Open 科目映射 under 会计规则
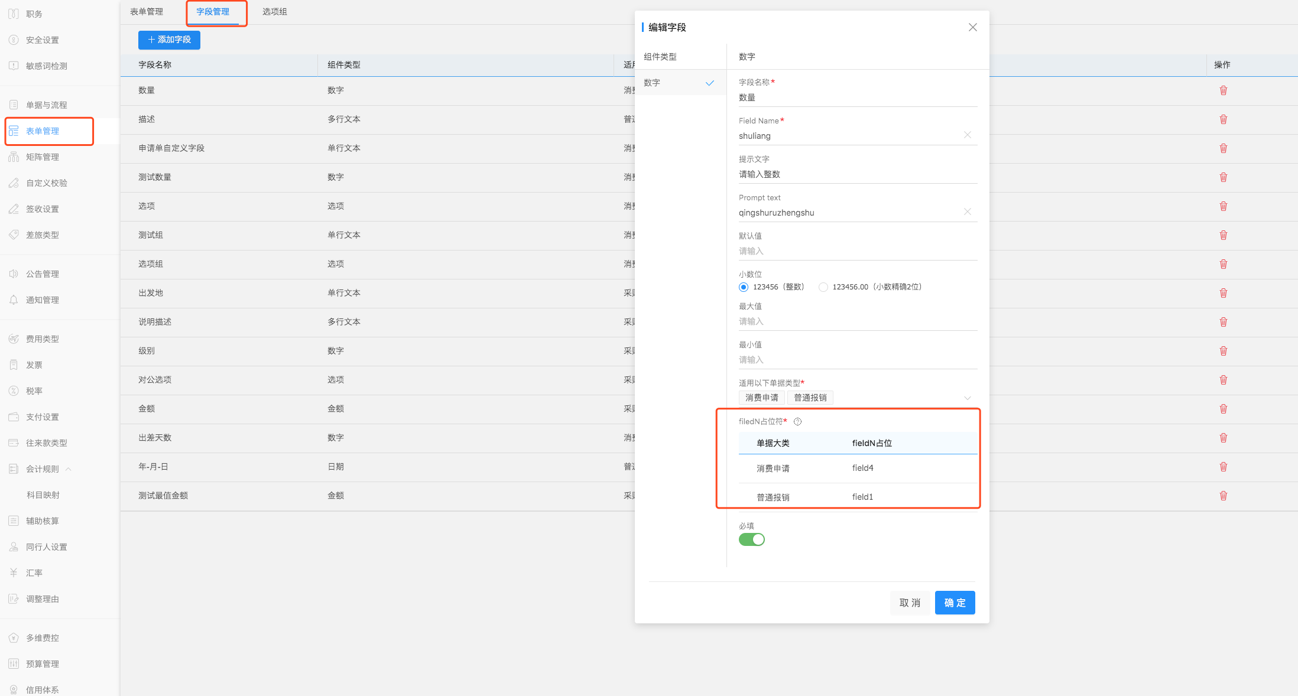The height and width of the screenshot is (696, 1298). 43,495
